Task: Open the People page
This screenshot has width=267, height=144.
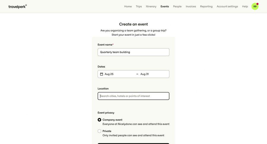Action: 177,6
